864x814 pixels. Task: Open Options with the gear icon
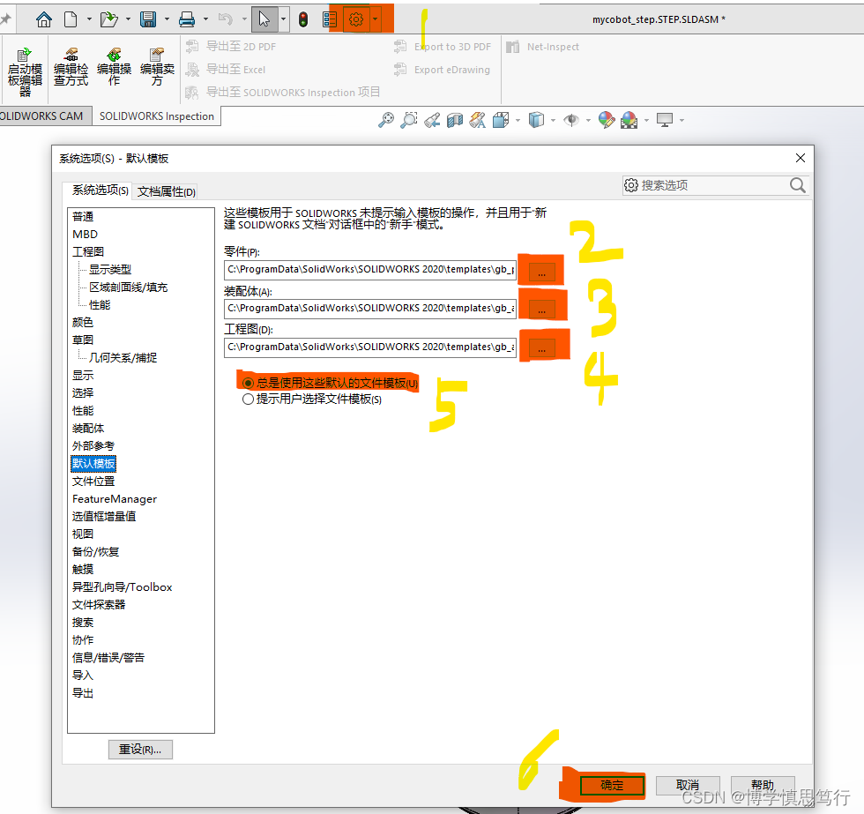pyautogui.click(x=356, y=19)
